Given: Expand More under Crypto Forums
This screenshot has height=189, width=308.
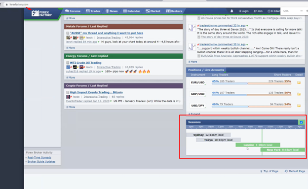Looking at the screenshot, I should 71,107.
